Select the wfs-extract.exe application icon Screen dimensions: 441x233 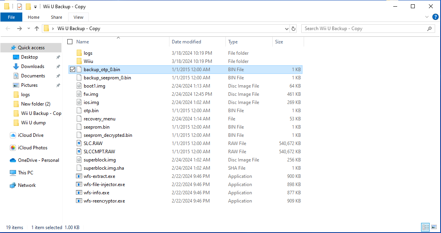[x=79, y=176]
